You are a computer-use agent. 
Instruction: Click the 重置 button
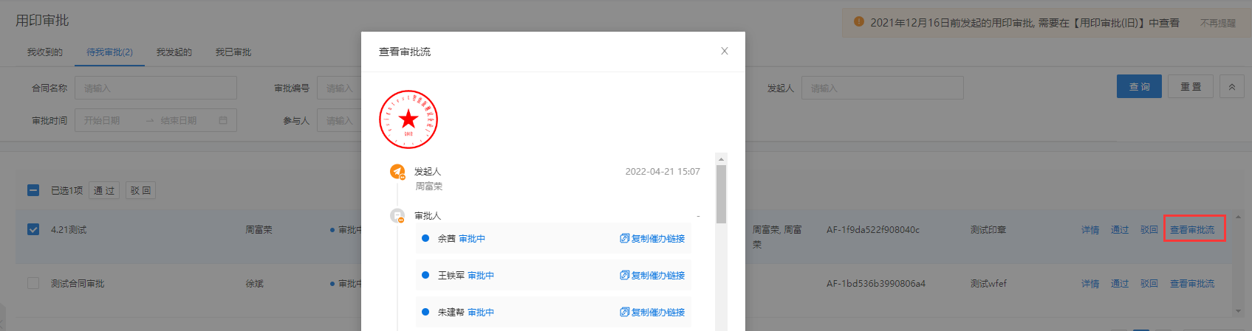1191,86
